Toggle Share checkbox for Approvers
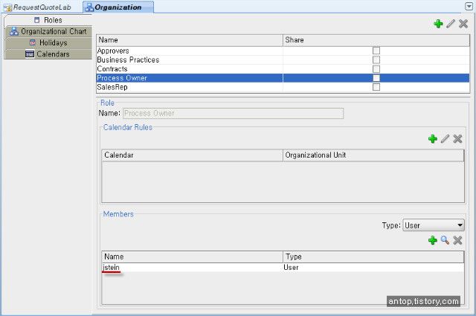 coord(376,51)
